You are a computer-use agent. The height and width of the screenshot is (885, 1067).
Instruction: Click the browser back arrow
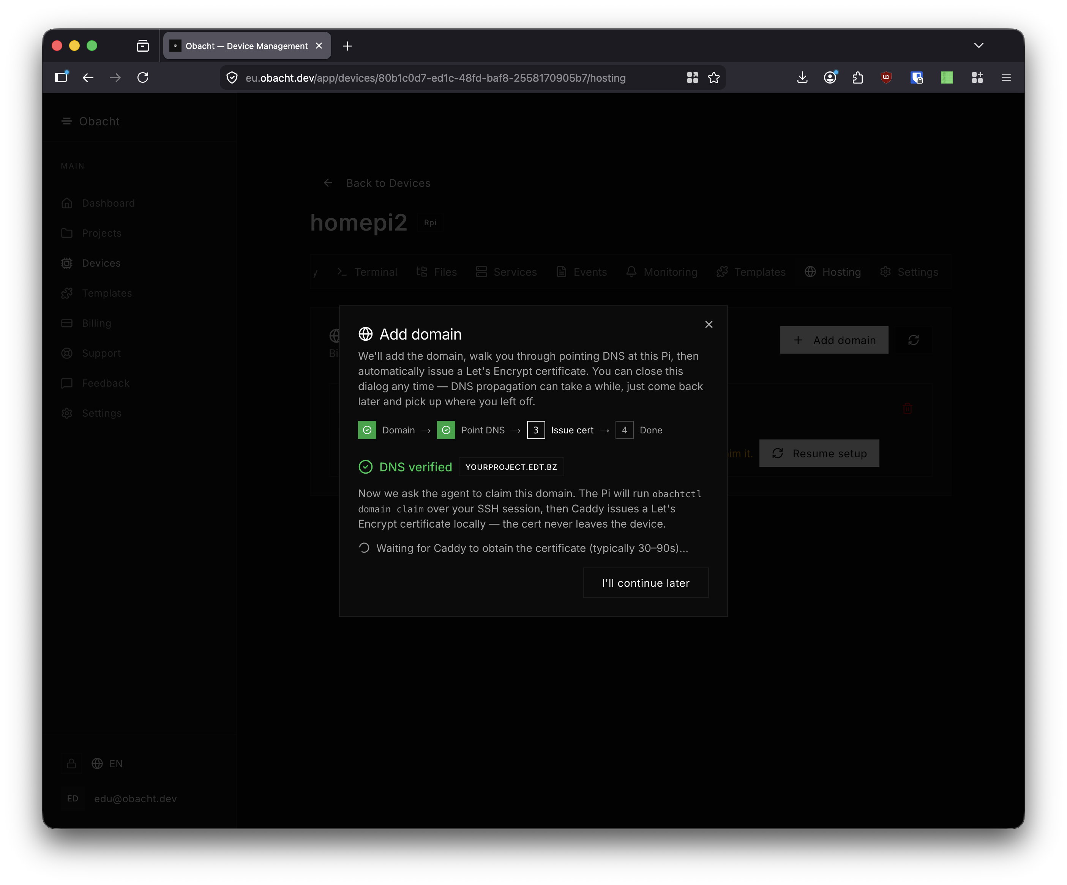88,77
